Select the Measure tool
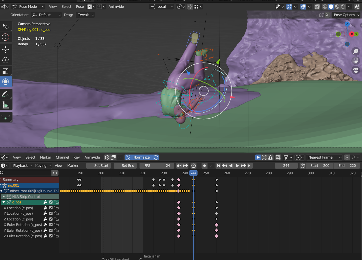The height and width of the screenshot is (260, 362). pyautogui.click(x=6, y=105)
